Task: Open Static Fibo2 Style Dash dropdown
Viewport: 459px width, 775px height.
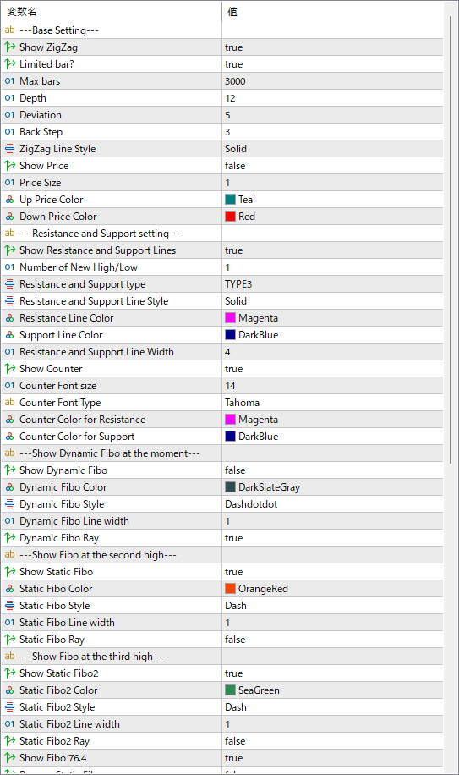Action: 332,707
